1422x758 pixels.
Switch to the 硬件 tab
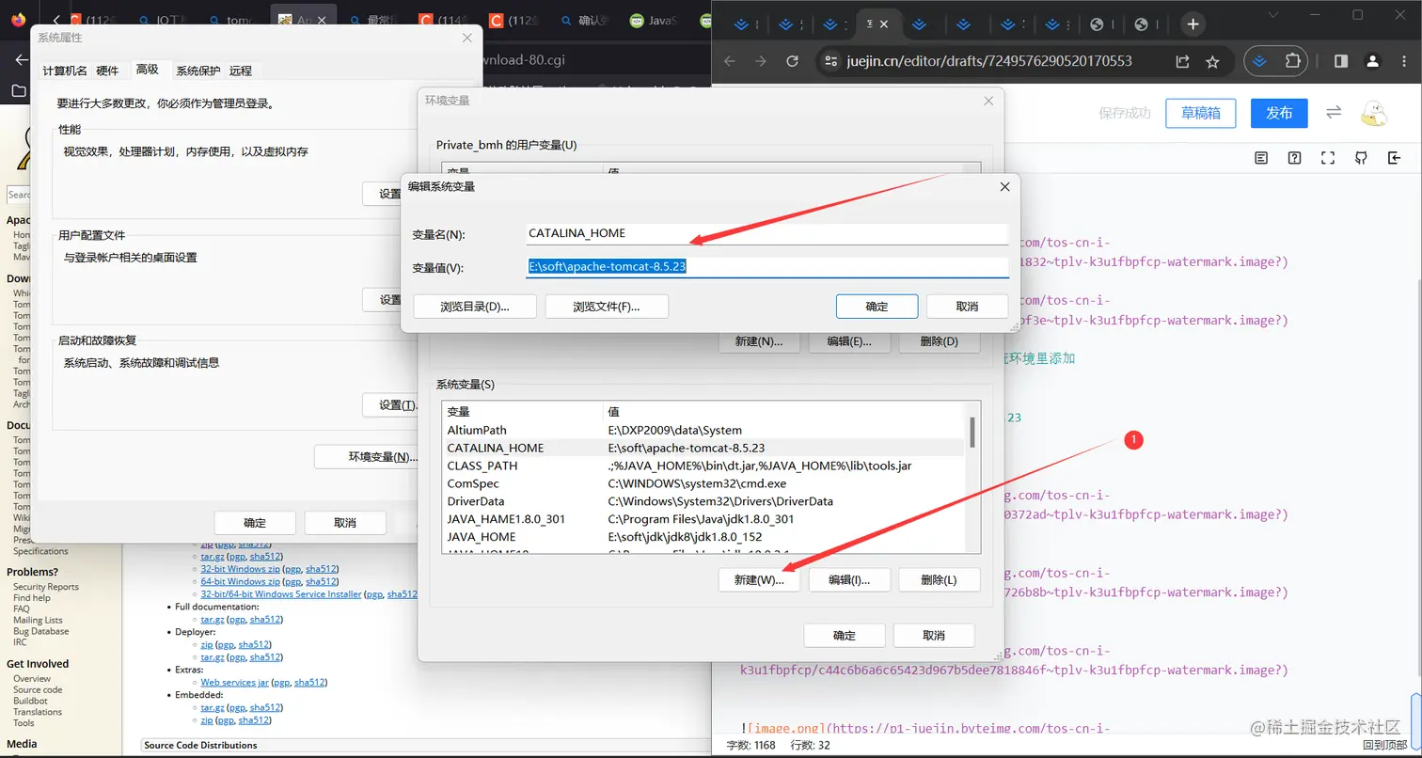point(107,71)
